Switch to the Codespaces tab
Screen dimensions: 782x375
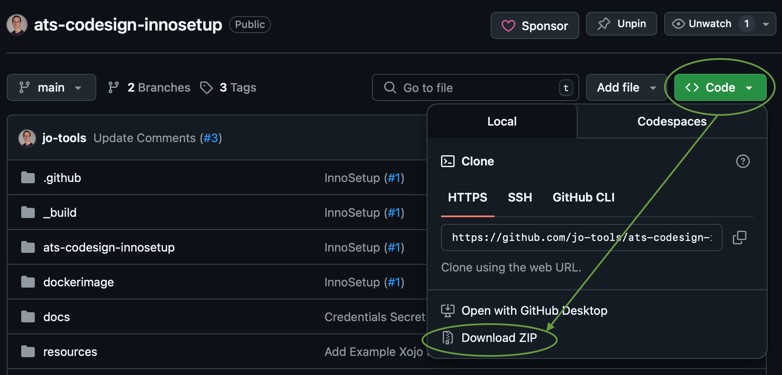click(672, 121)
